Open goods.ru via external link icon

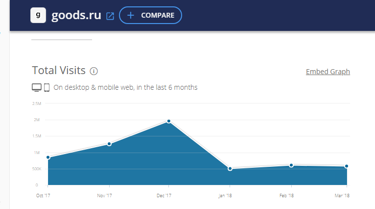click(x=110, y=16)
